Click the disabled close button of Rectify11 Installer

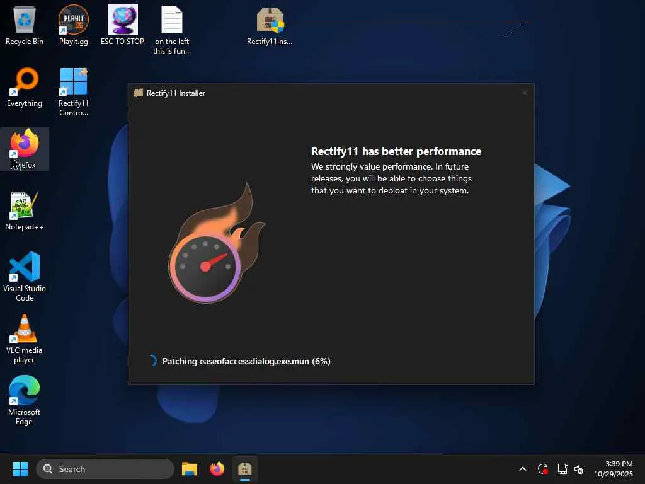pyautogui.click(x=525, y=93)
